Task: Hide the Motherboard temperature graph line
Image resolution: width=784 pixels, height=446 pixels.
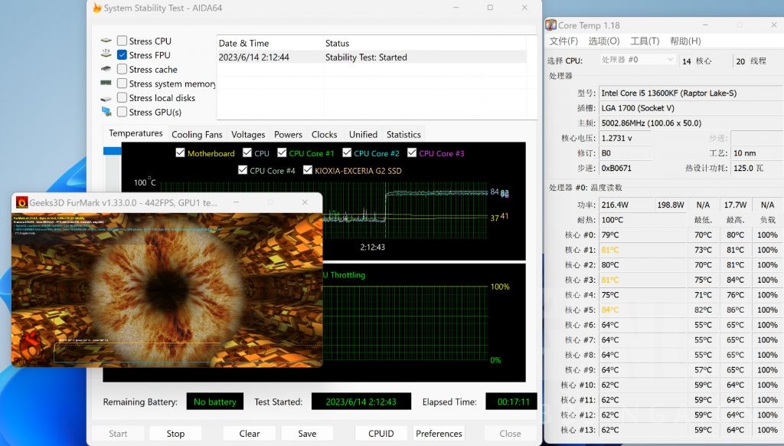Action: 181,153
